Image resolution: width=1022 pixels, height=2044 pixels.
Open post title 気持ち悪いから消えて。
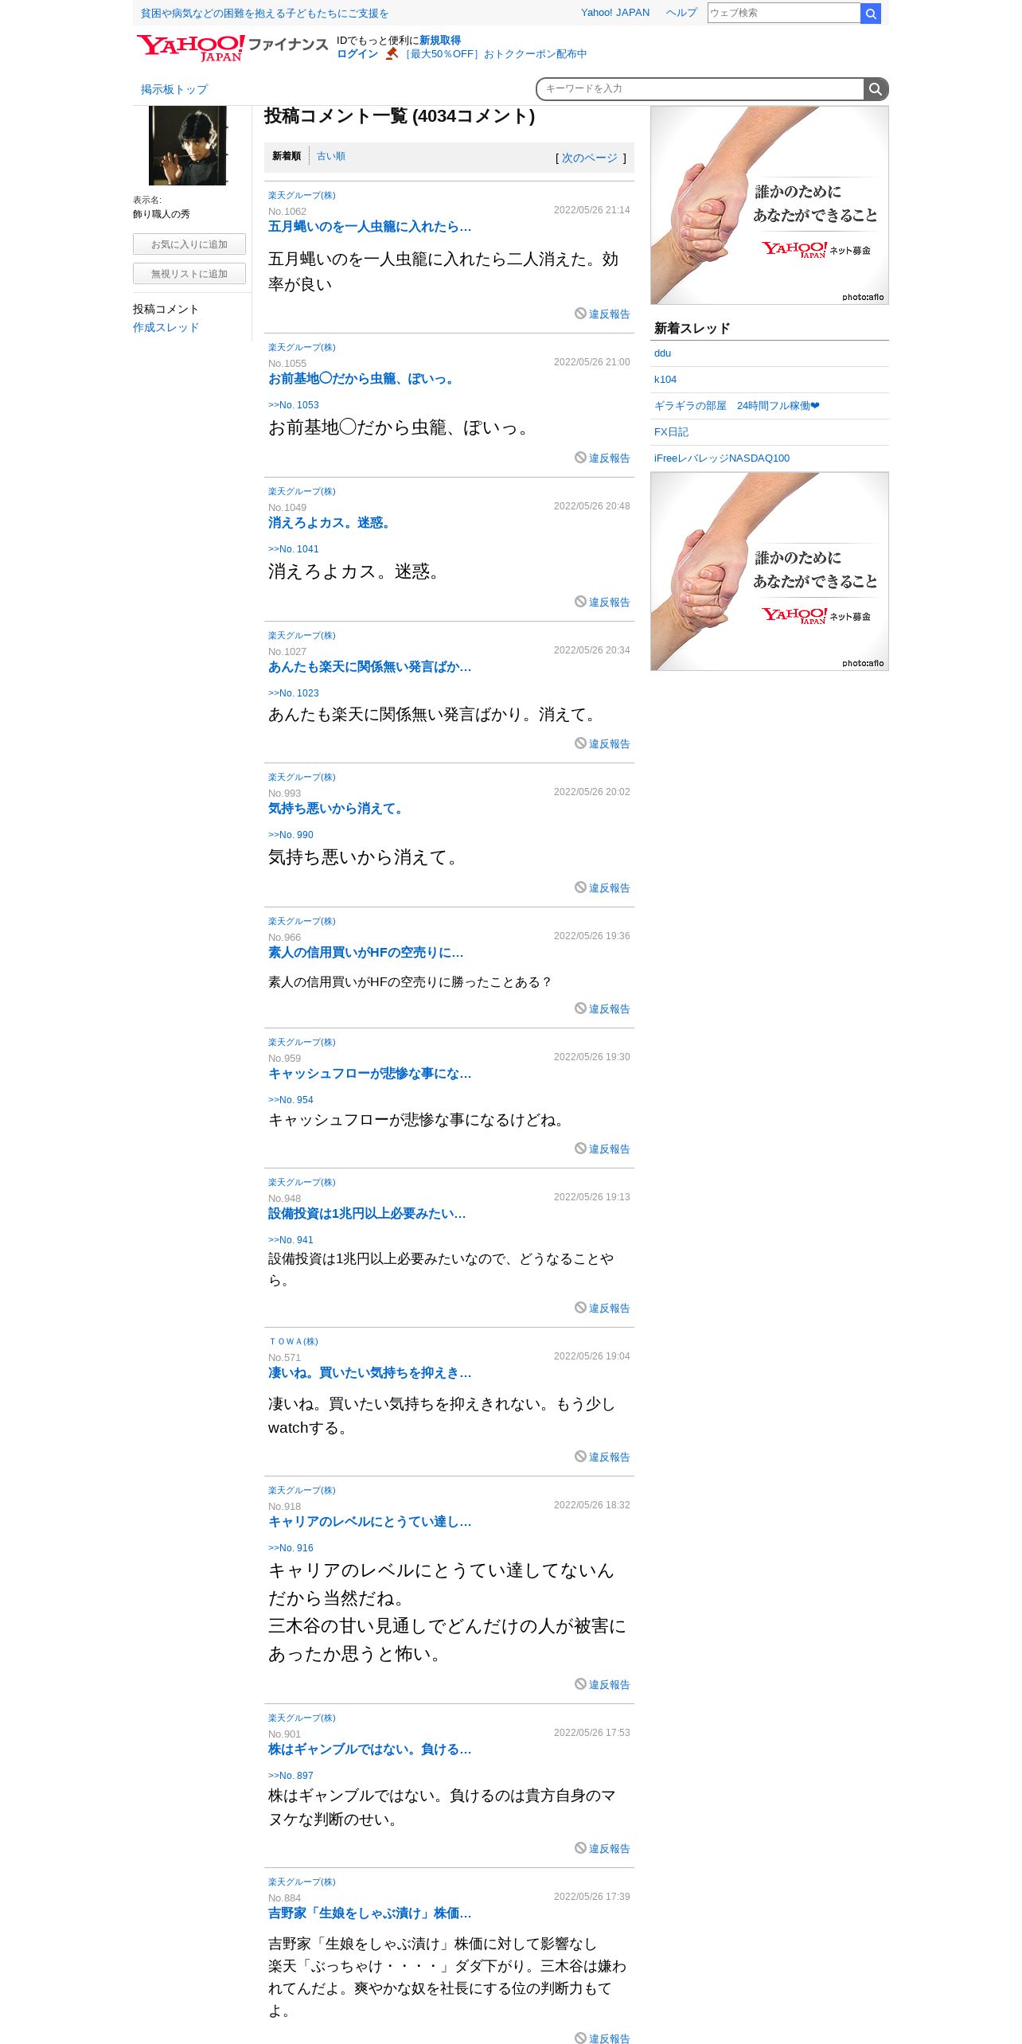(337, 809)
